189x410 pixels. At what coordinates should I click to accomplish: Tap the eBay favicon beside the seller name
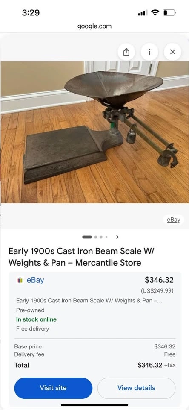(x=20, y=280)
